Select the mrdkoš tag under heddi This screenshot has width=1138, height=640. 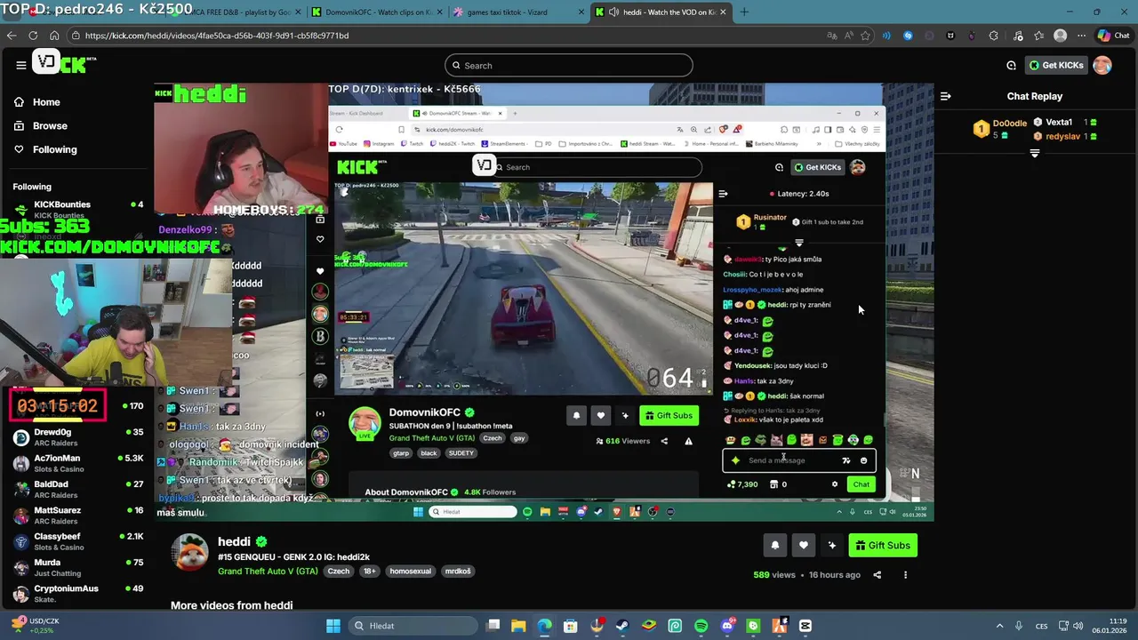pos(458,572)
